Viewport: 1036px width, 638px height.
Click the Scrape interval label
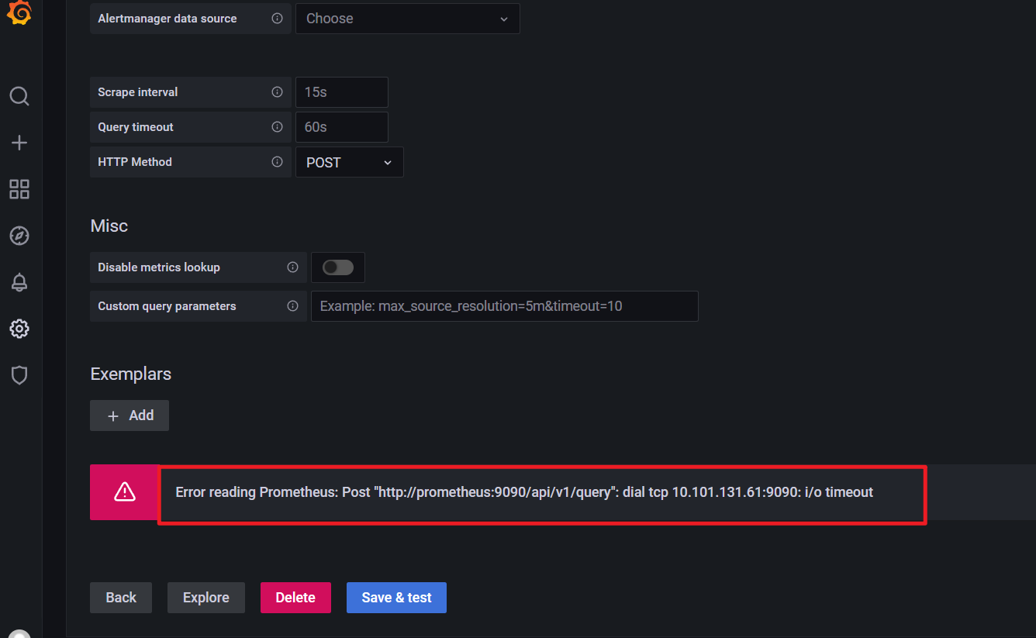(x=138, y=92)
